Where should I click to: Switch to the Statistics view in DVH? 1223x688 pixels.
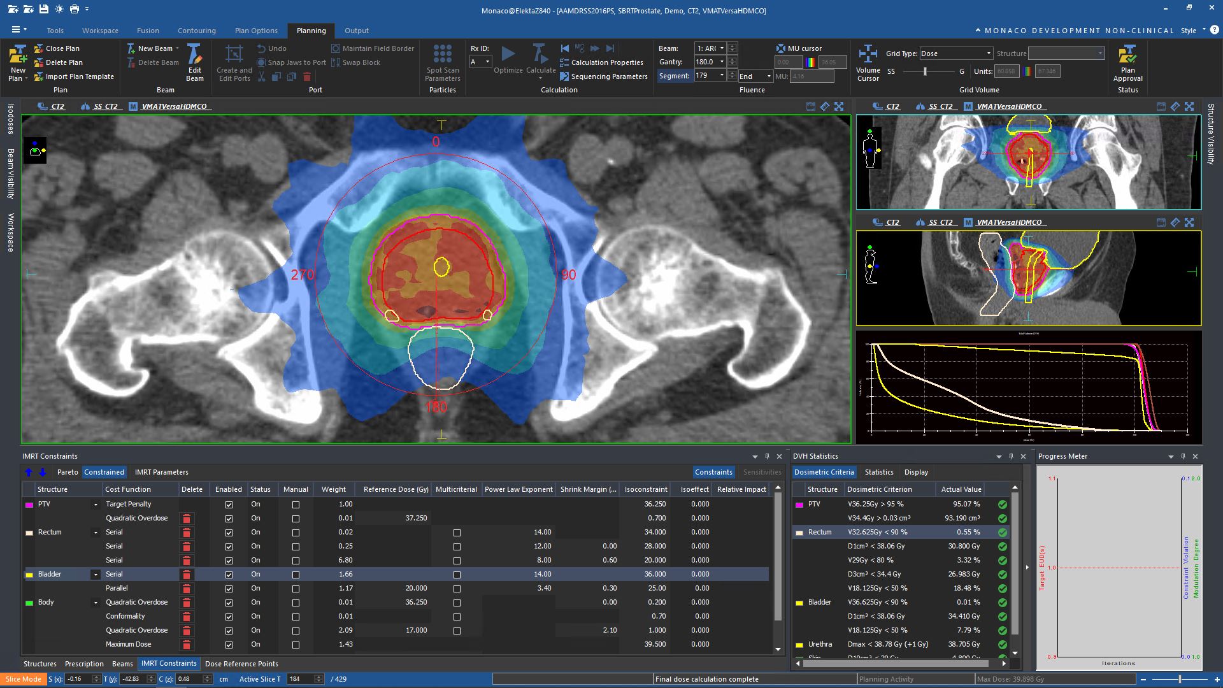[879, 472]
